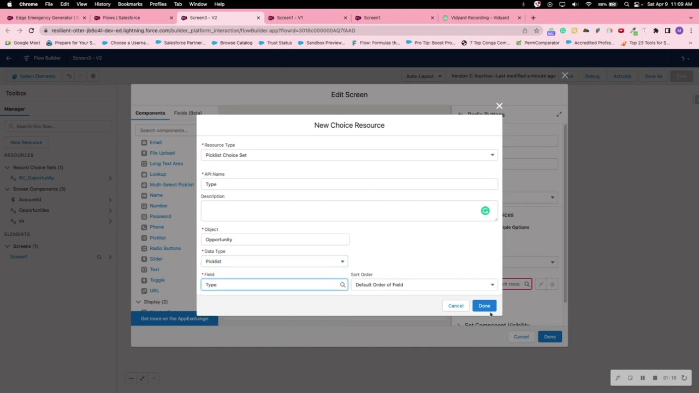
Task: Reload the page in Chrome
Action: (31, 31)
